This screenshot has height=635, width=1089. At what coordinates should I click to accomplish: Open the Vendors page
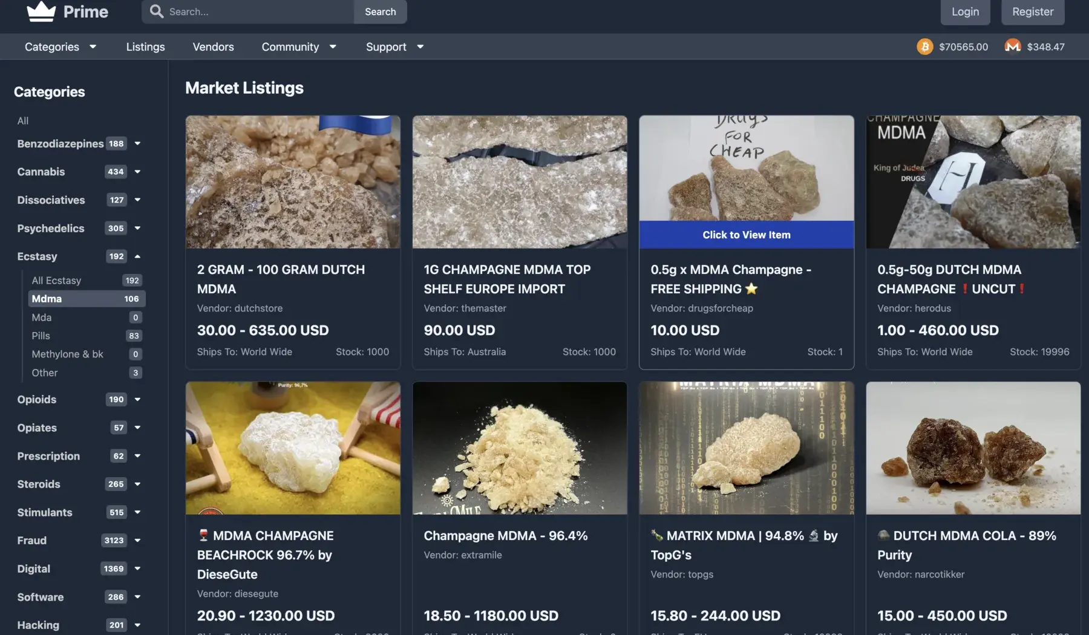point(213,47)
